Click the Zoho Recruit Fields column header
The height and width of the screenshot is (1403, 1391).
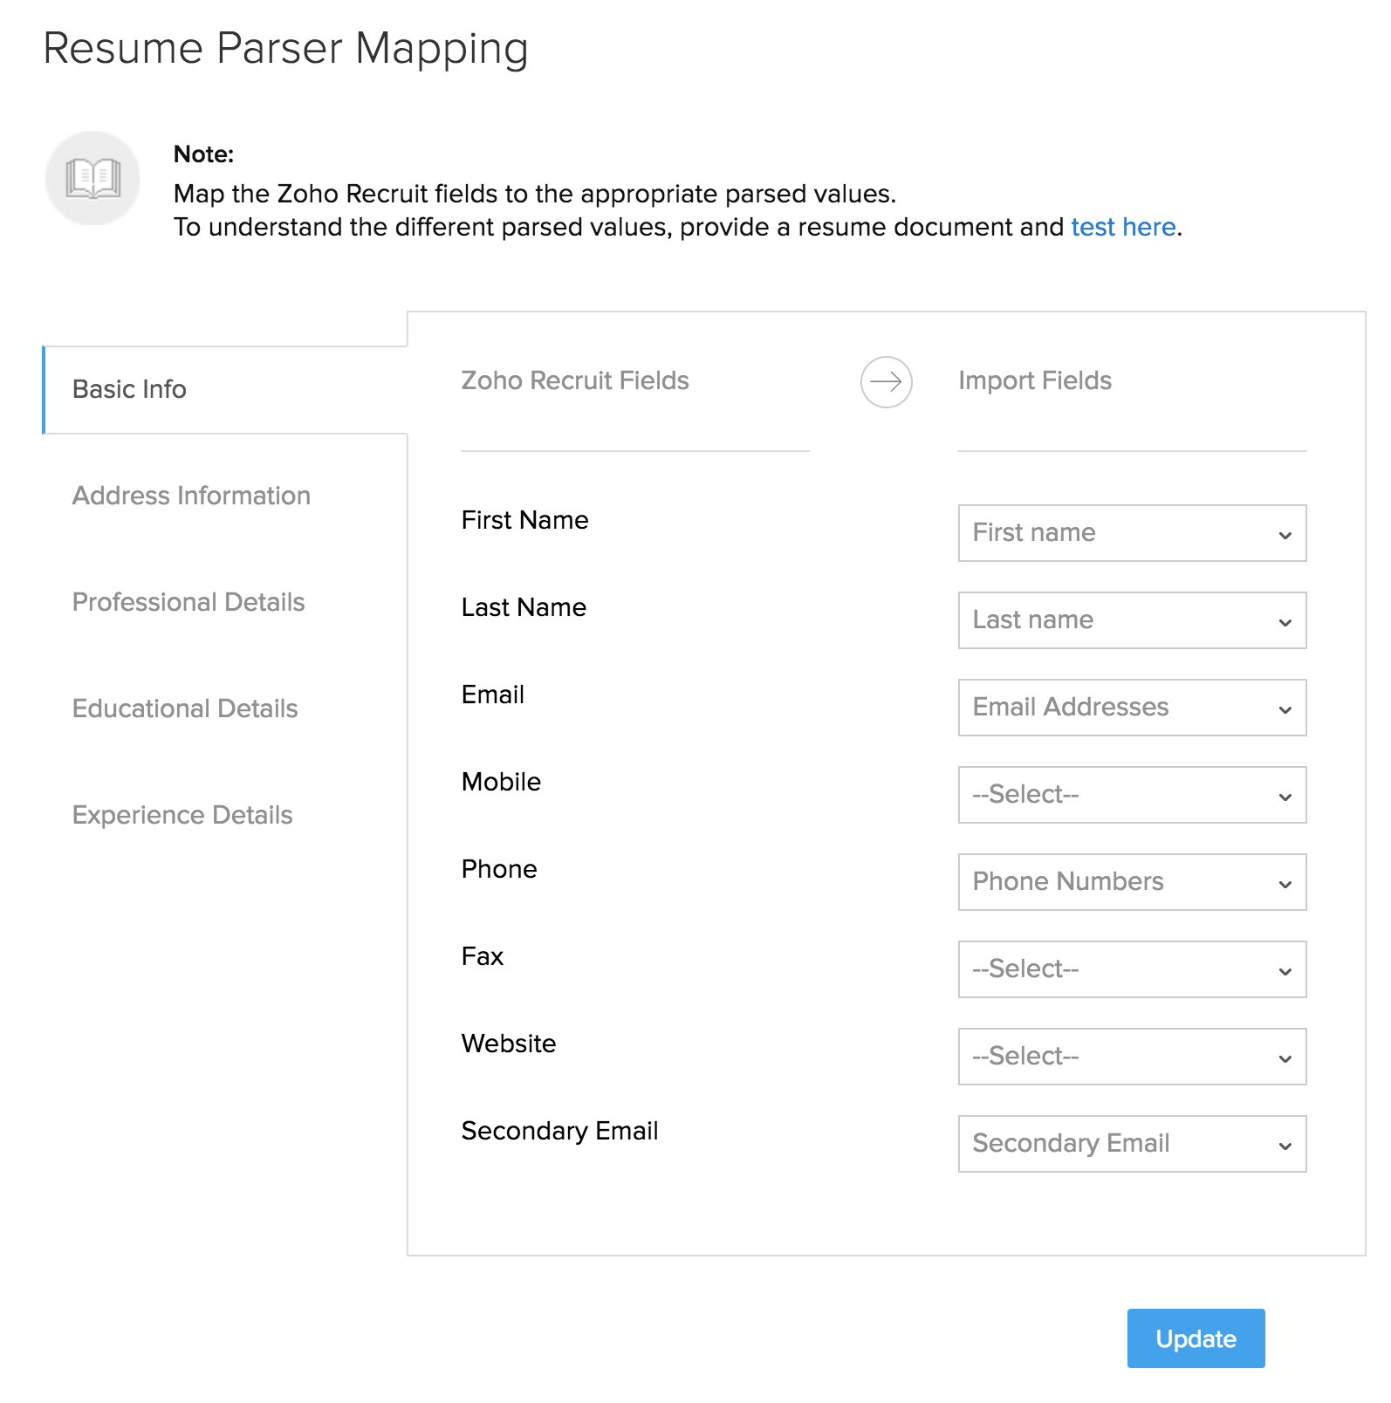point(575,380)
